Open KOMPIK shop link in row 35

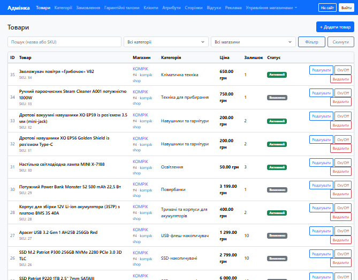point(140,69)
